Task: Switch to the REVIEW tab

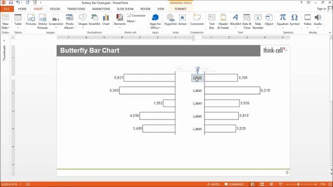Action: 145,9
